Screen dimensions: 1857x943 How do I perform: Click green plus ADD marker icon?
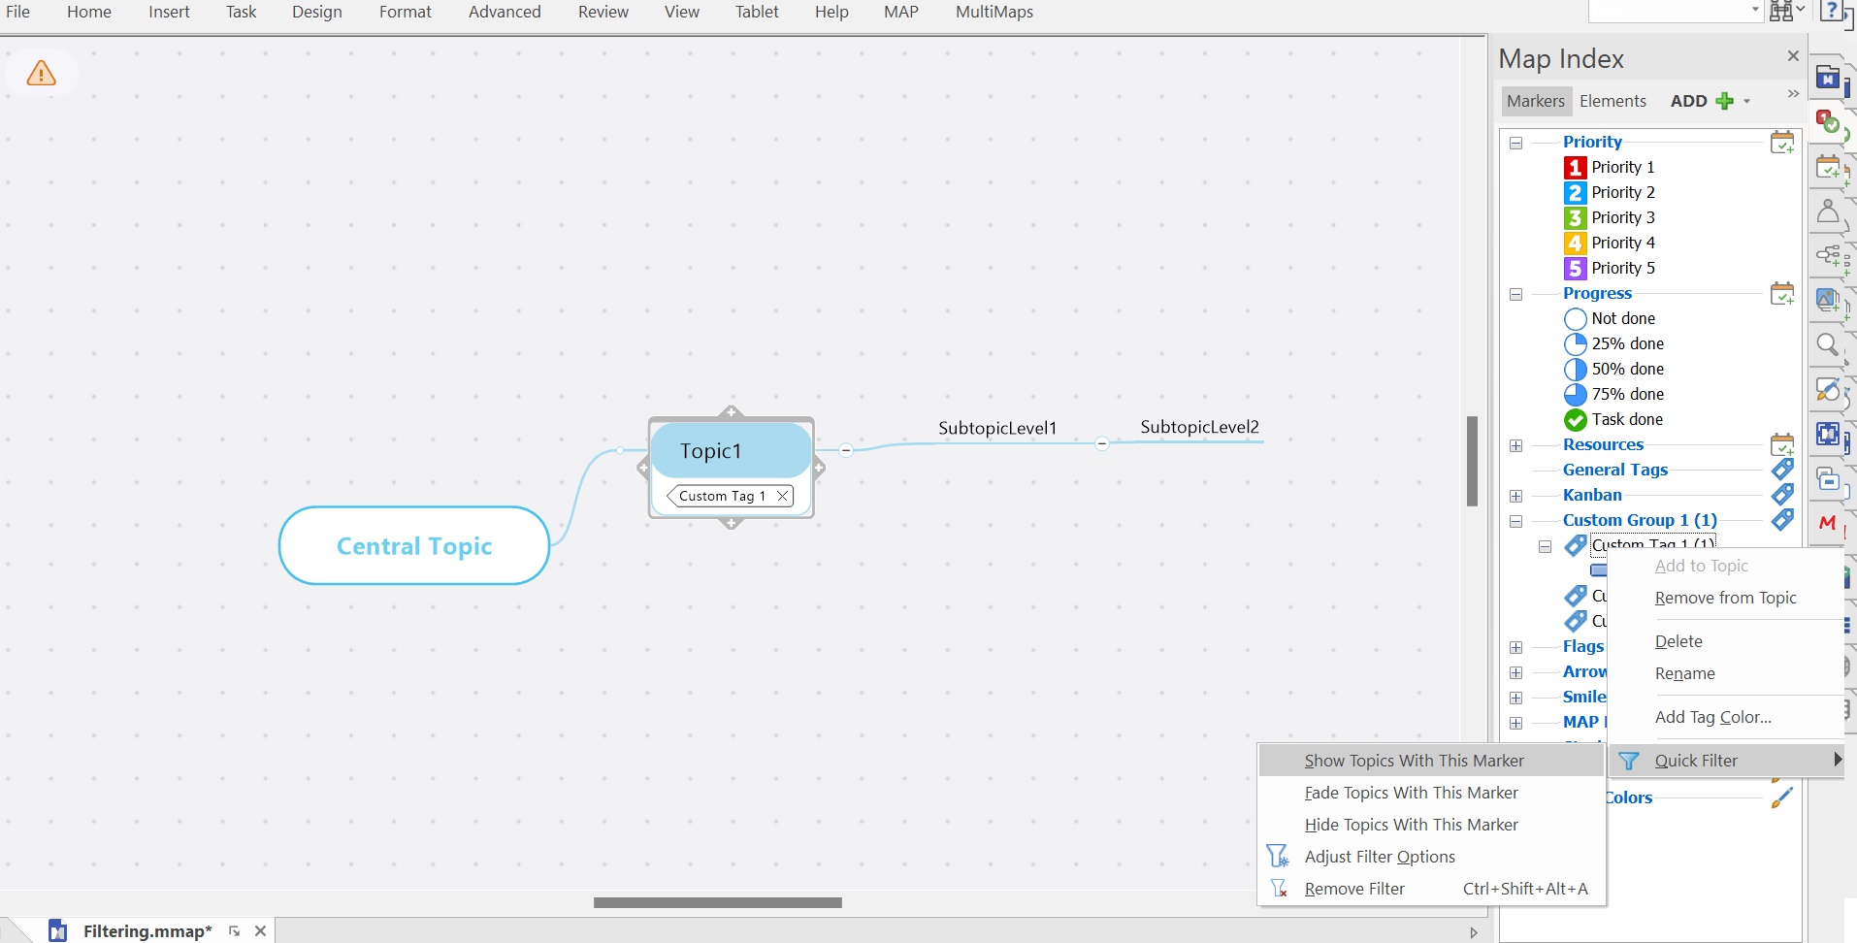(x=1724, y=101)
